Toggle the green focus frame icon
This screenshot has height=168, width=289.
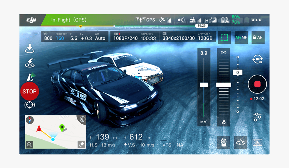[224, 37]
